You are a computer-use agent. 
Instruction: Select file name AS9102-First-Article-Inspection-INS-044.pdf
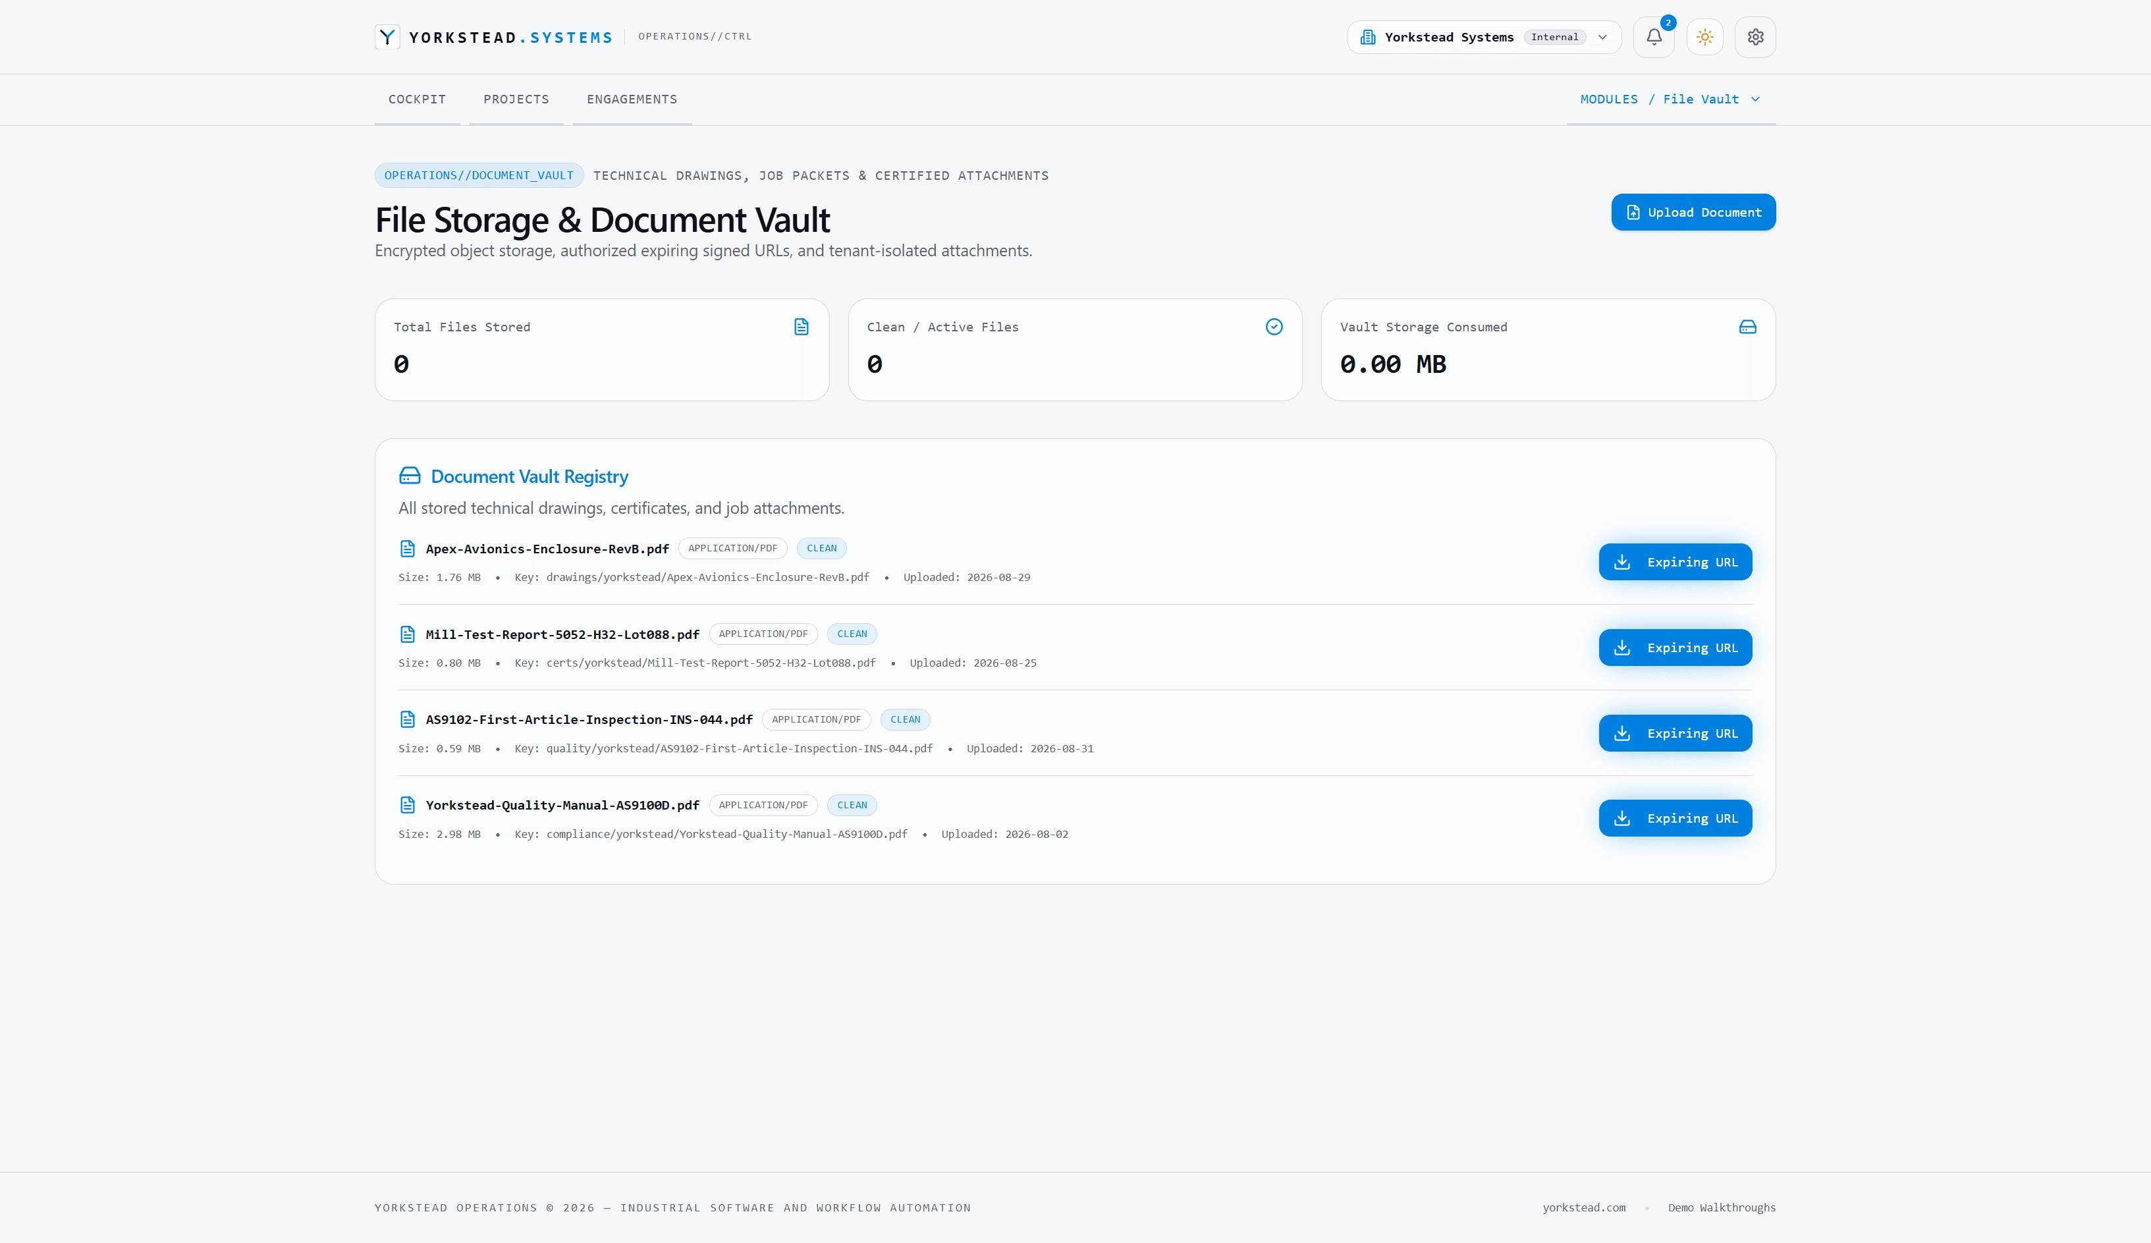pos(589,720)
